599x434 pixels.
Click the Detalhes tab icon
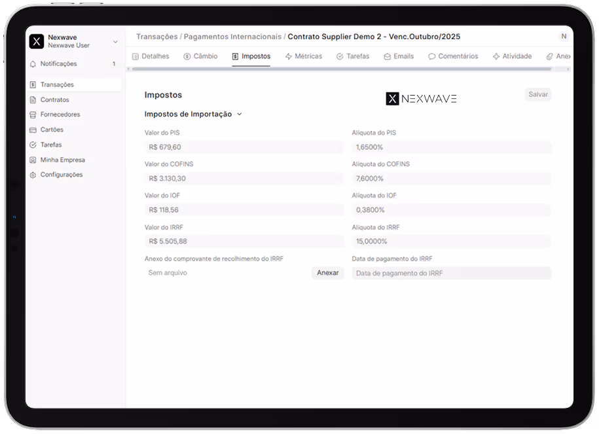click(x=136, y=56)
